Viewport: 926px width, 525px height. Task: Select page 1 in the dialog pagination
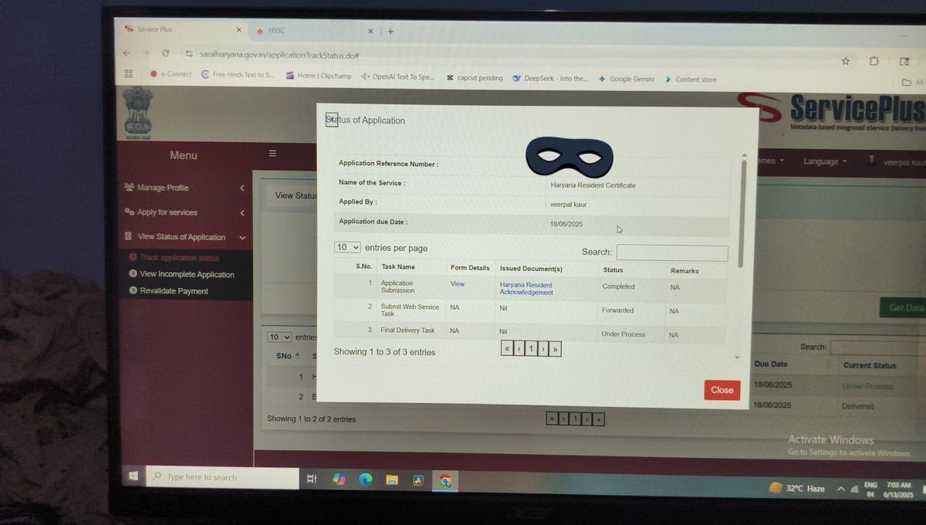pos(531,349)
